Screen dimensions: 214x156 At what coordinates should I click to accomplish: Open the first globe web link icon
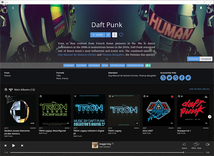(x=163, y=78)
